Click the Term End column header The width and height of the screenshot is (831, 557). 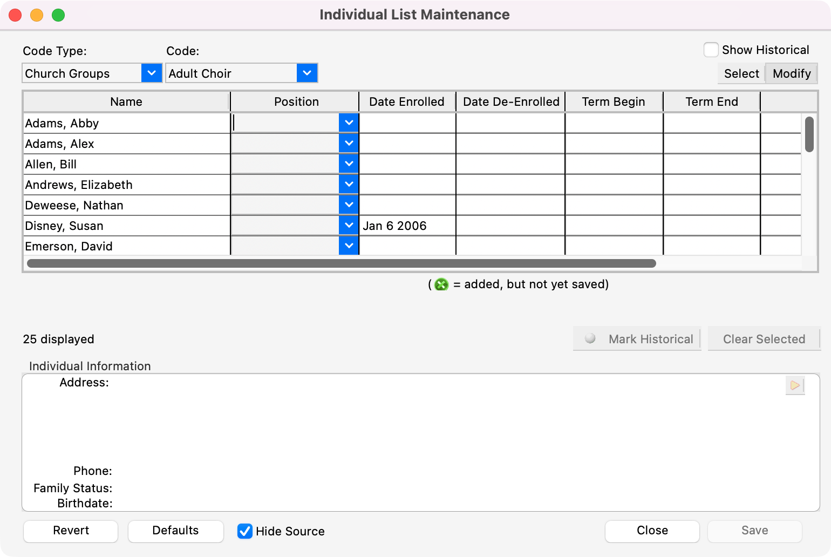click(712, 101)
